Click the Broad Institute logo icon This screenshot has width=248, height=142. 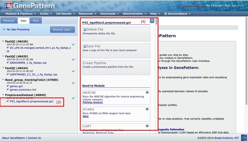click(x=244, y=138)
